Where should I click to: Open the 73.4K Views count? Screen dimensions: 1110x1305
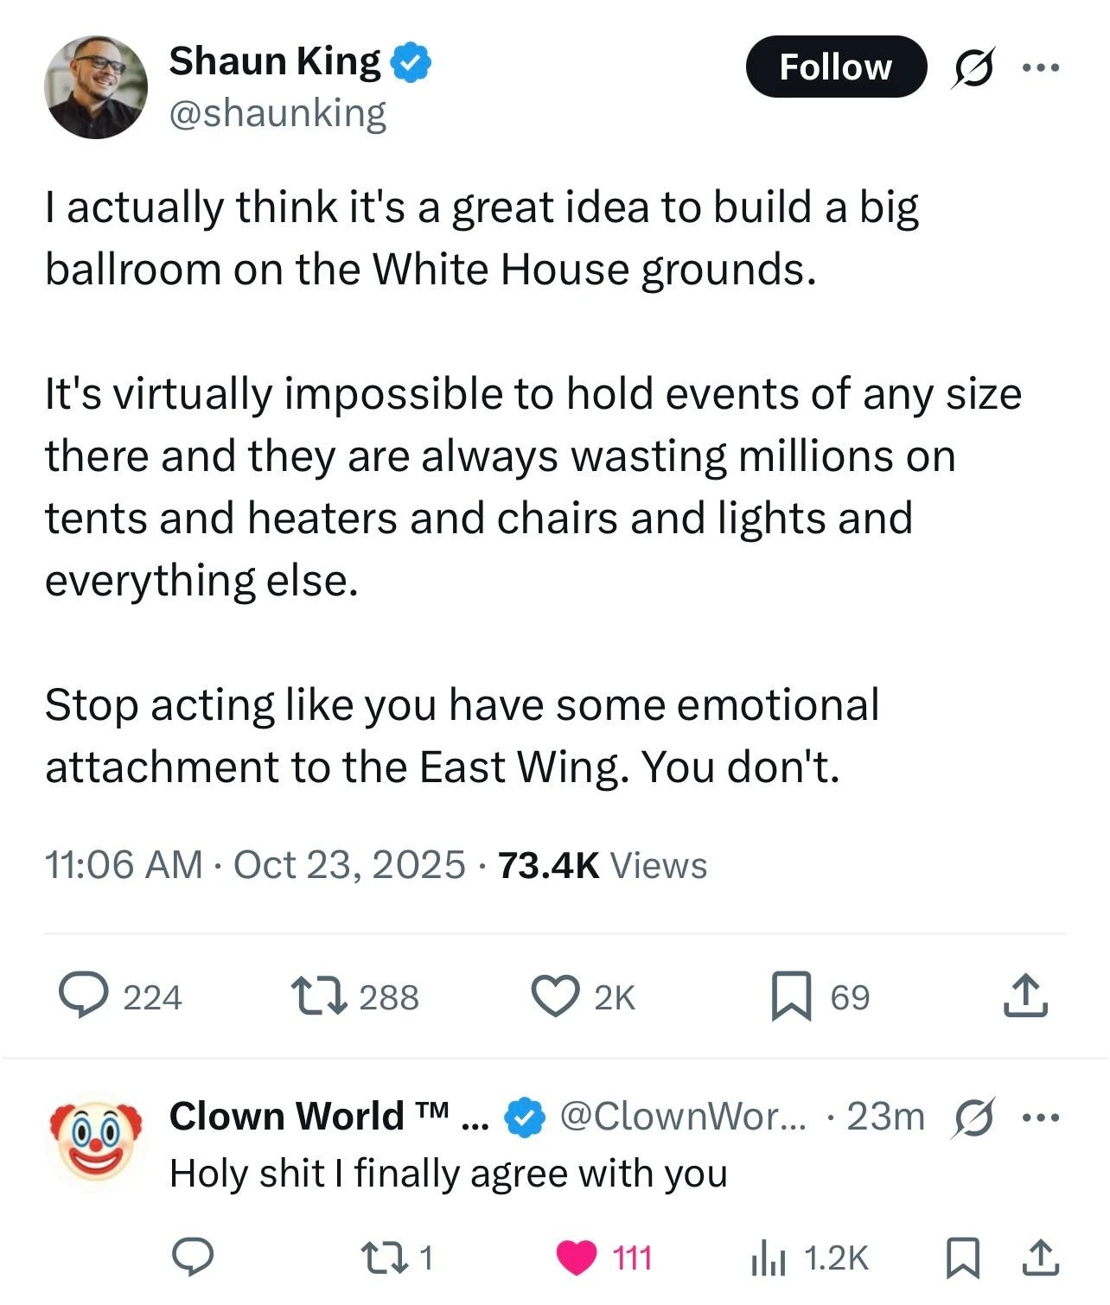tap(603, 865)
